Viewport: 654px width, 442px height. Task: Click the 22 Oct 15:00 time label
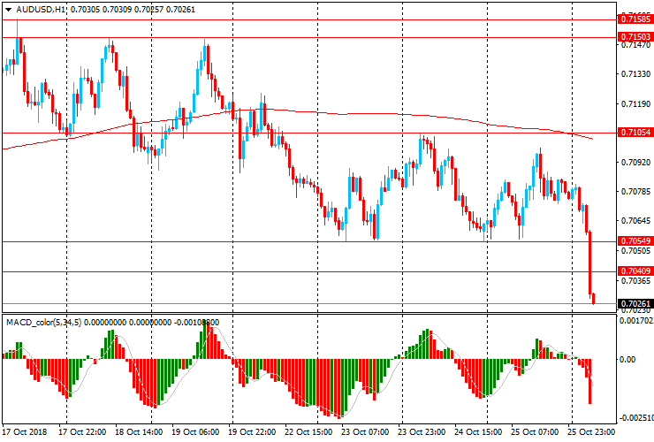point(308,431)
